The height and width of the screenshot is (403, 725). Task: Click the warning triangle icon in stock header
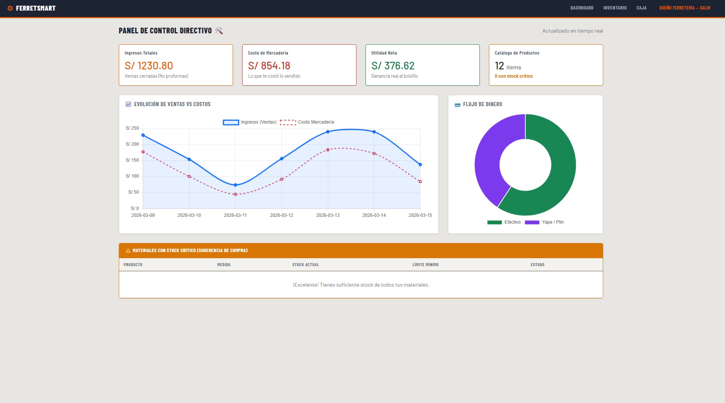(128, 251)
